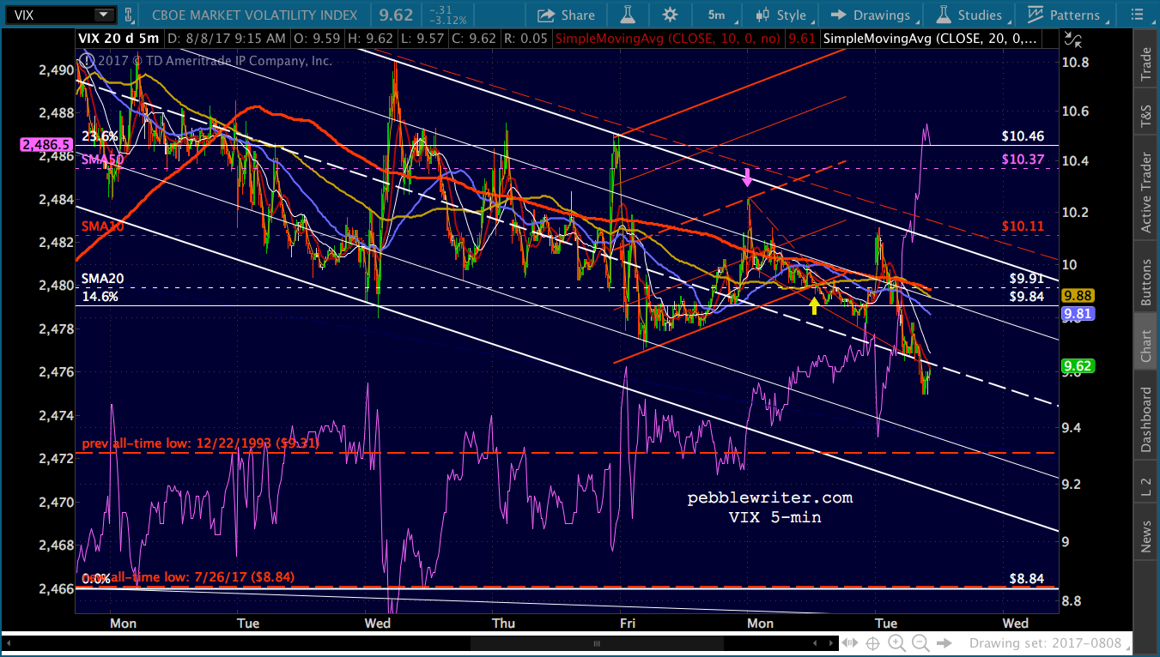Open the Studies menu

(x=969, y=15)
